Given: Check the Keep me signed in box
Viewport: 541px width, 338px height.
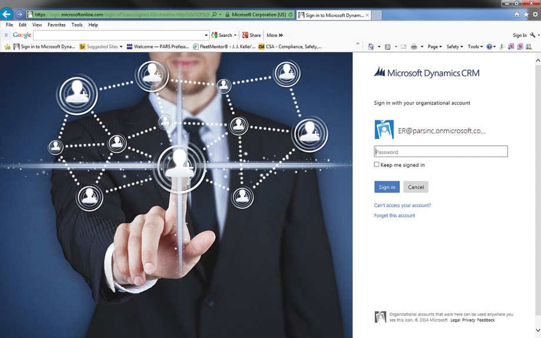Looking at the screenshot, I should click(x=376, y=164).
